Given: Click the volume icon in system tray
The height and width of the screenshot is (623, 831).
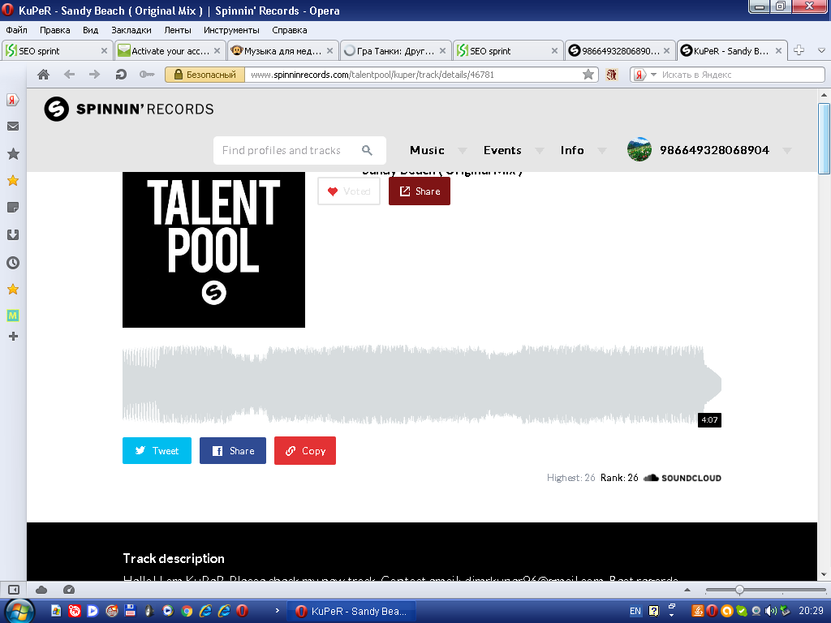Looking at the screenshot, I should [771, 611].
